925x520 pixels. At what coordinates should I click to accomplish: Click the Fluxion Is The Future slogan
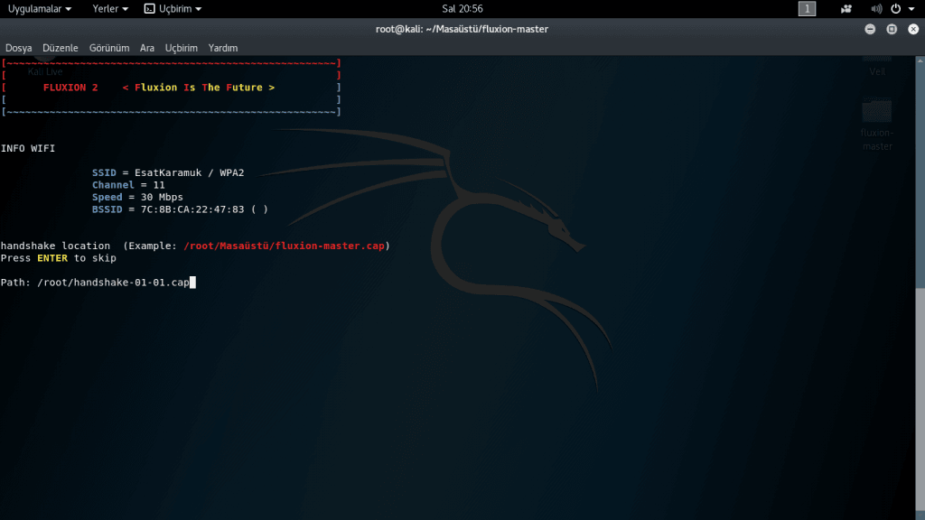(198, 88)
